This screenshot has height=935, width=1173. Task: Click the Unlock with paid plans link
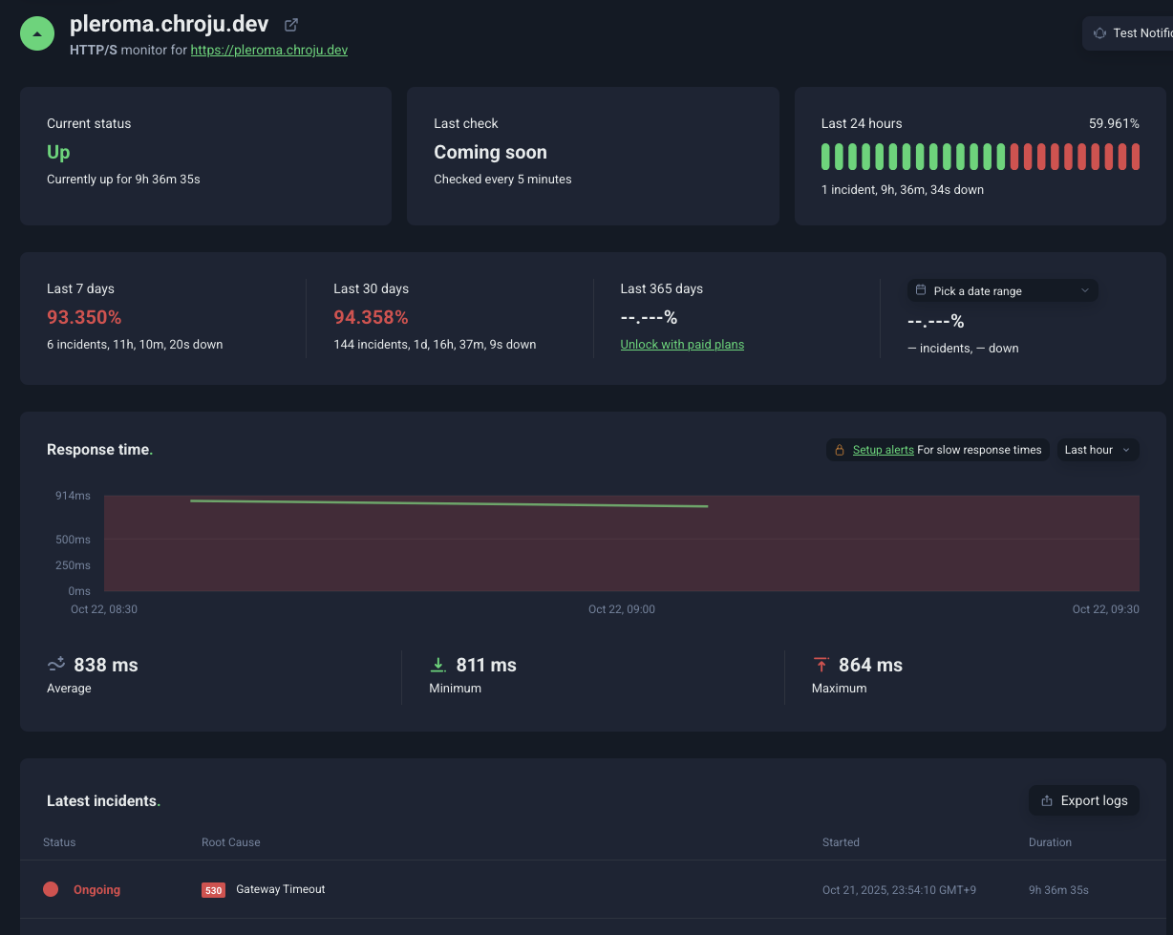click(x=682, y=345)
